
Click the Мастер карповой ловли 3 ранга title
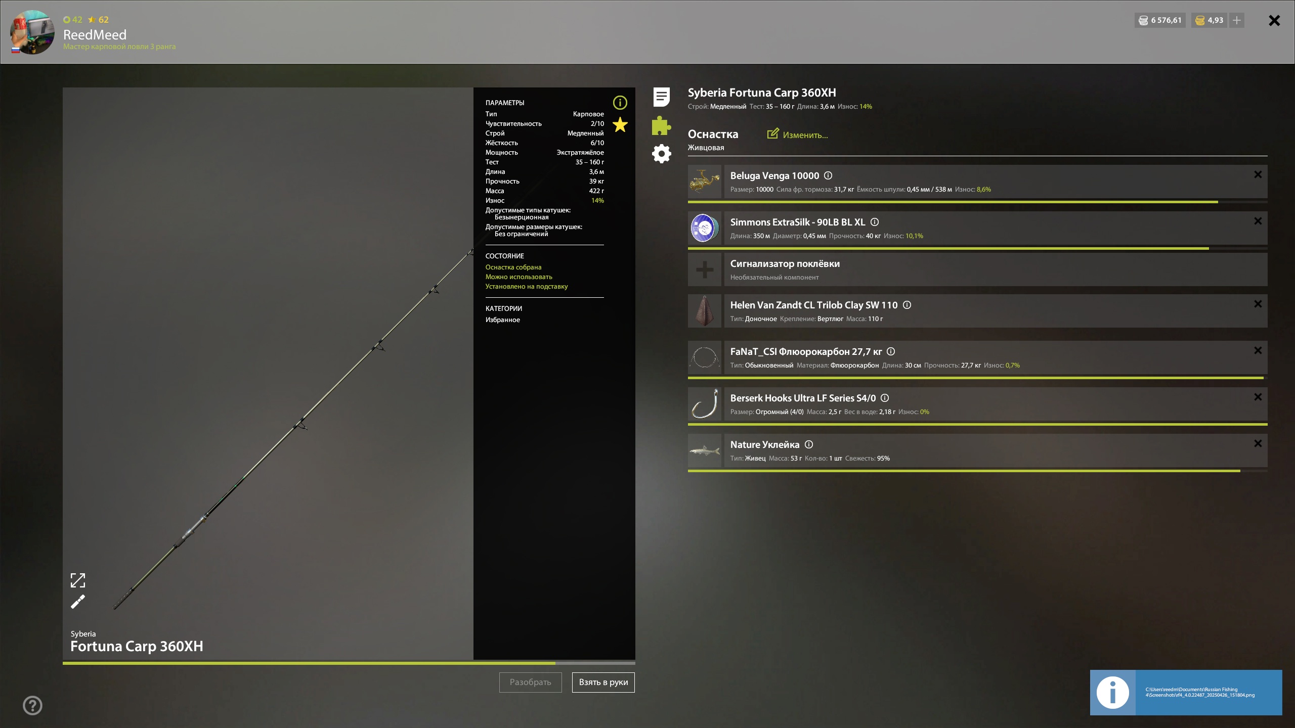pyautogui.click(x=119, y=47)
